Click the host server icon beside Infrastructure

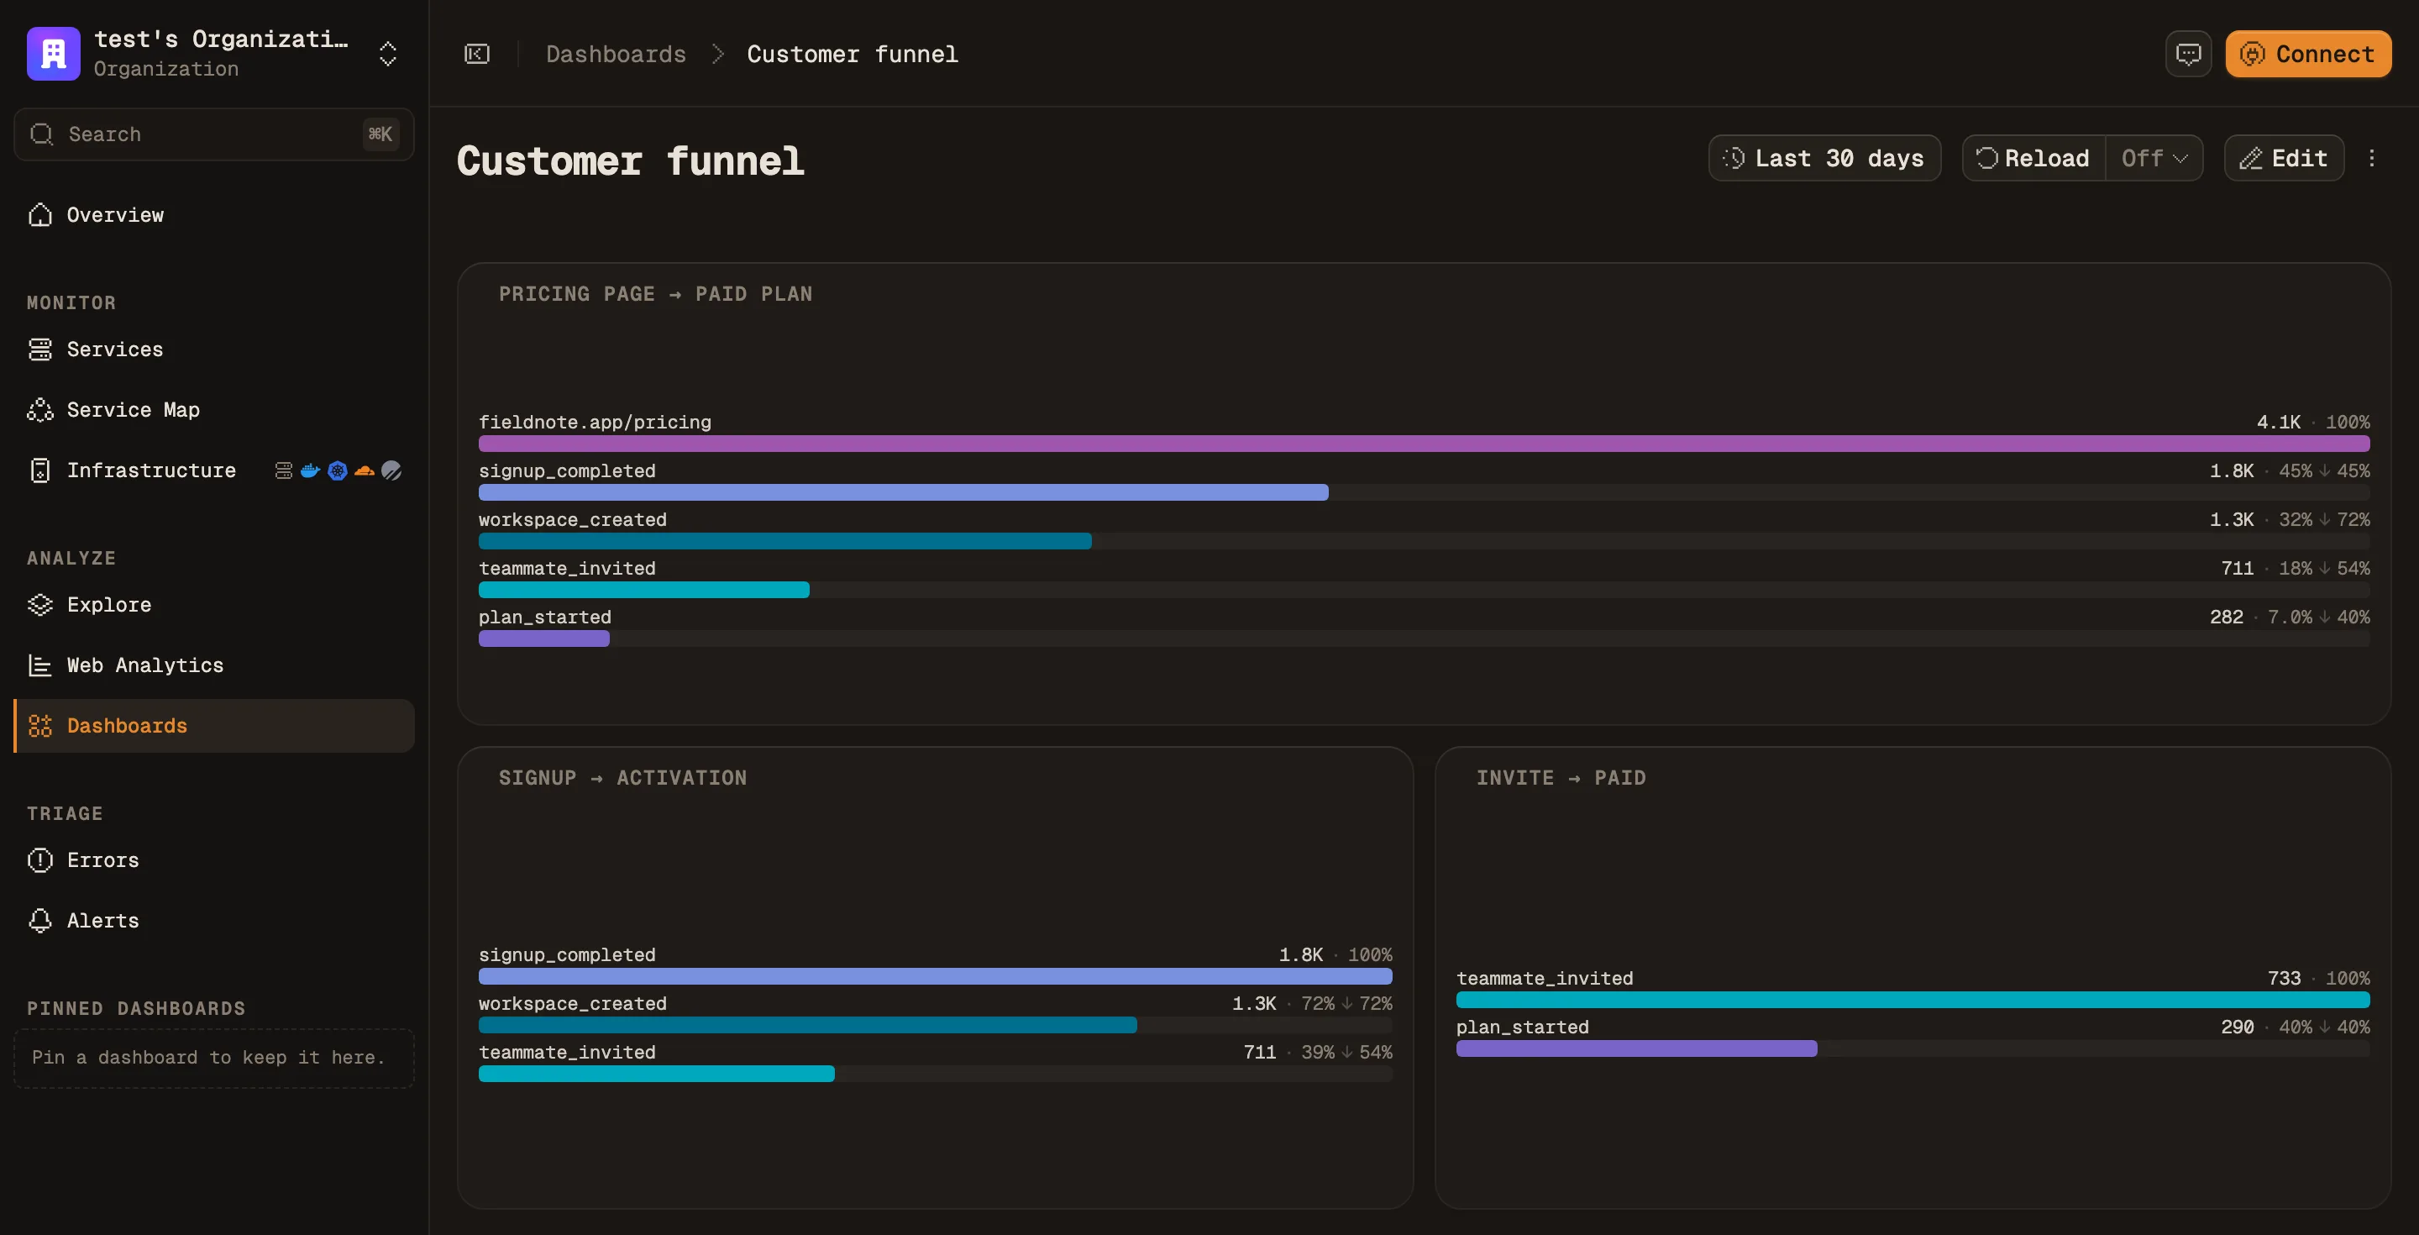click(284, 470)
